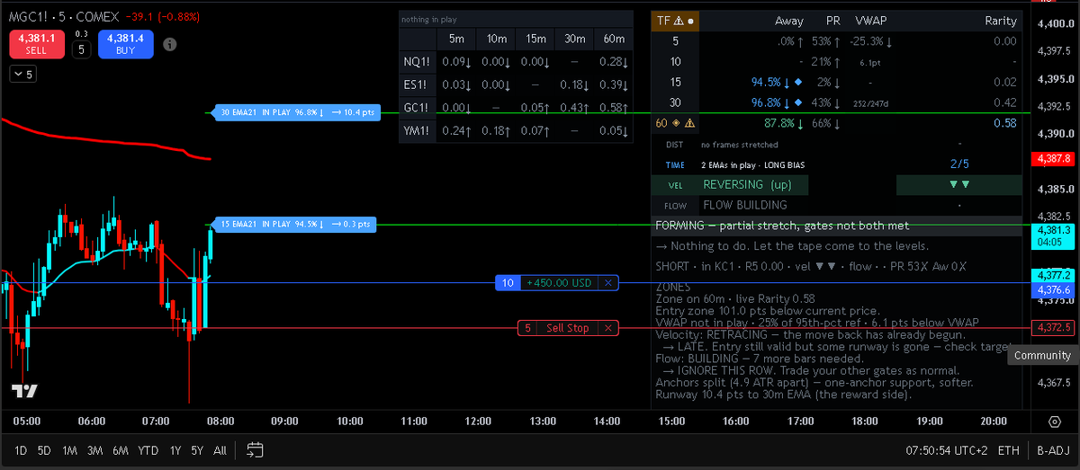Select the All time range
This screenshot has height=470, width=1080.
click(x=220, y=450)
